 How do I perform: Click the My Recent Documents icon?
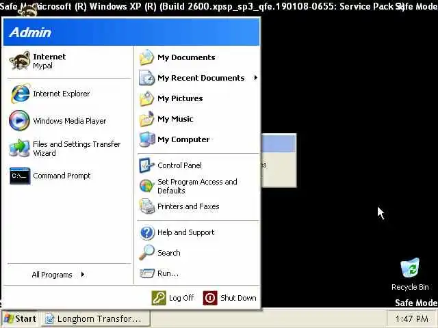(x=146, y=78)
